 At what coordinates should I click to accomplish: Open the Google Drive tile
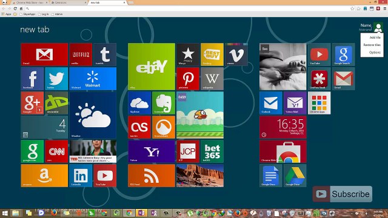pyautogui.click(x=295, y=176)
